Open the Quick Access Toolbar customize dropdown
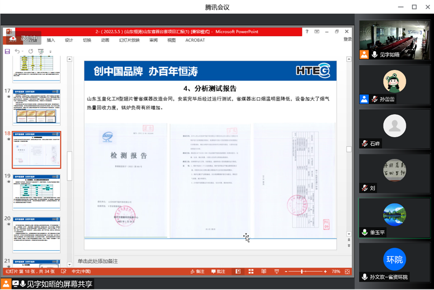 click(50, 51)
